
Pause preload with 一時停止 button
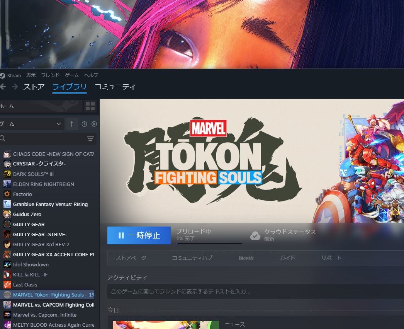pyautogui.click(x=139, y=235)
